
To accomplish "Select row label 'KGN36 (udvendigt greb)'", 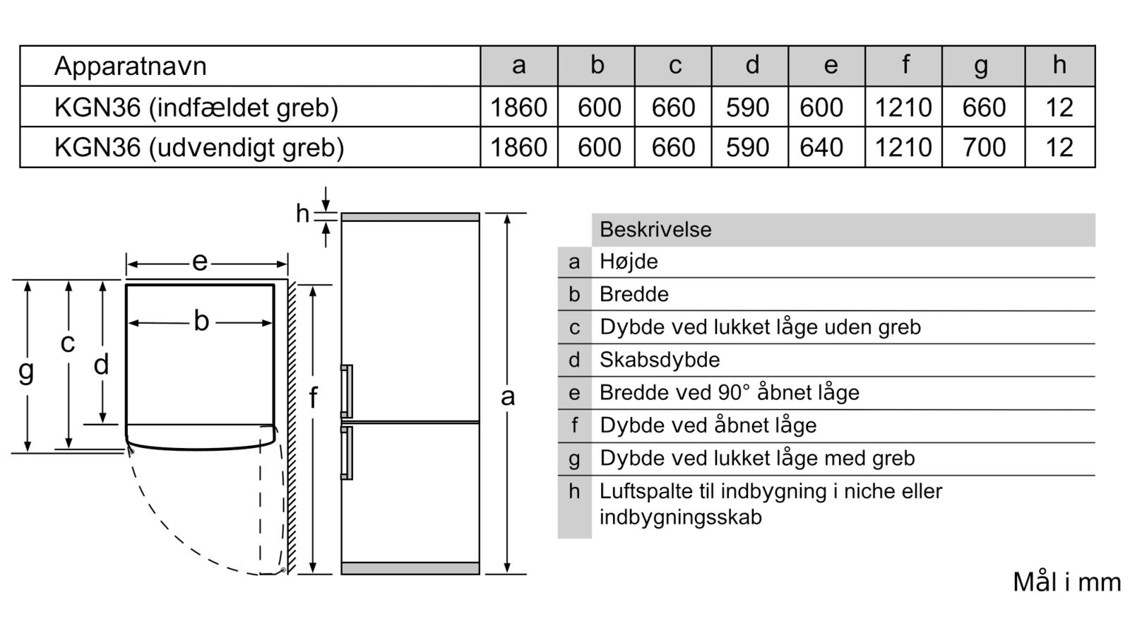I will coord(199,148).
